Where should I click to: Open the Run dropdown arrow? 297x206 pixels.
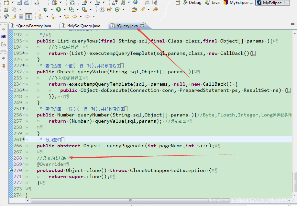[x=65, y=9]
